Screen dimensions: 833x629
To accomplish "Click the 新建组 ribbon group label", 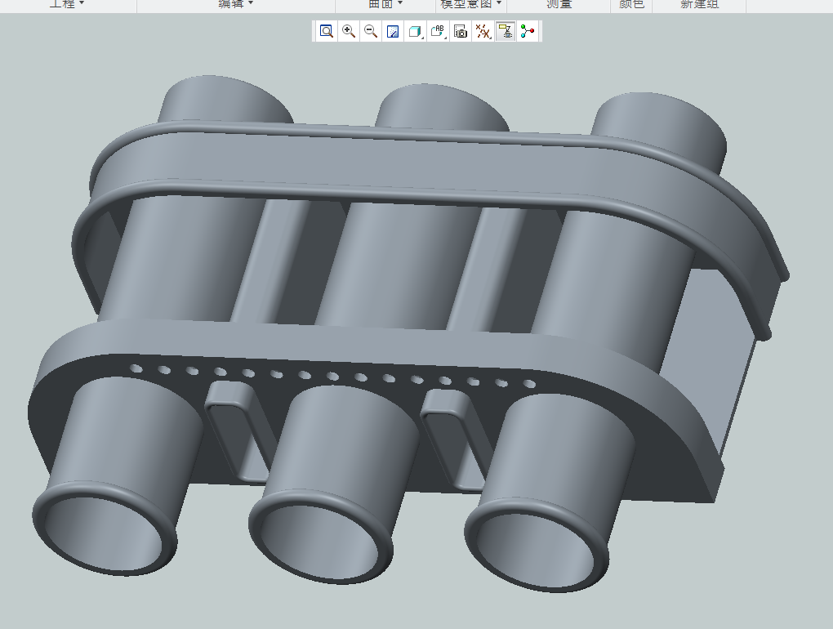I will coord(700,4).
